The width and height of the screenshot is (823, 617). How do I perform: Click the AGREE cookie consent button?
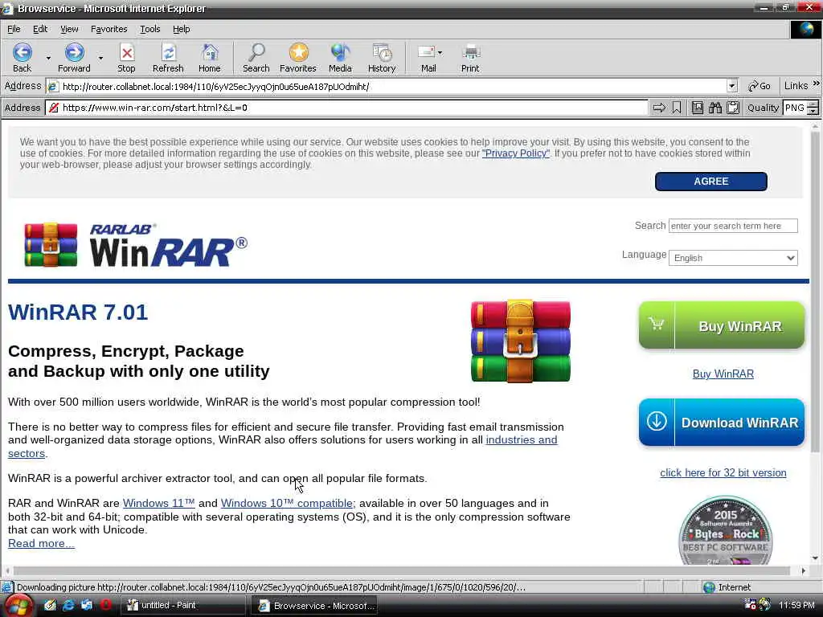(x=710, y=181)
